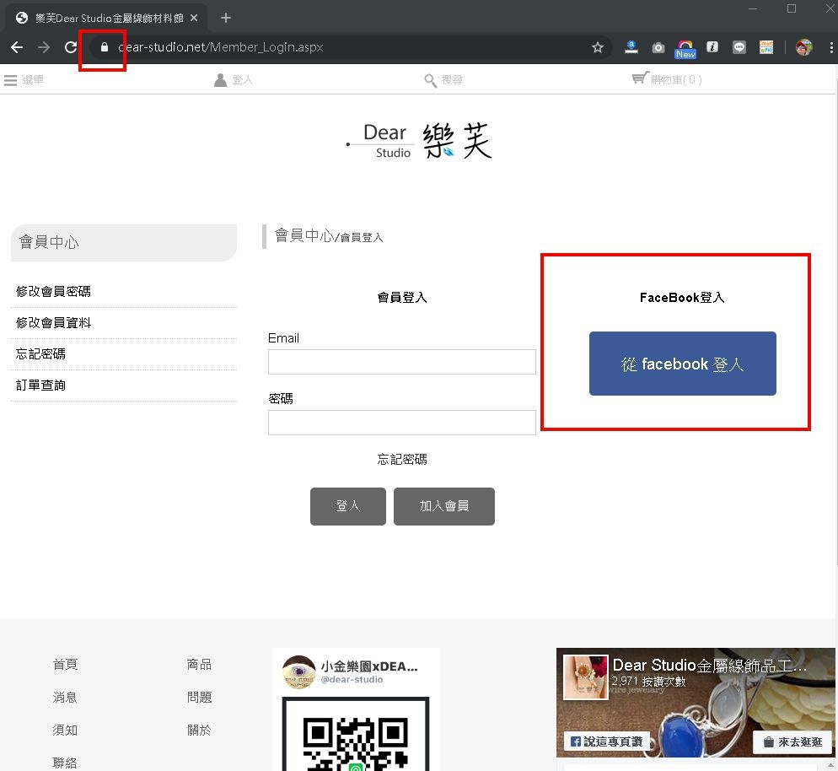Click the browser back arrow
Viewport: 838px width, 771px height.
pos(17,47)
